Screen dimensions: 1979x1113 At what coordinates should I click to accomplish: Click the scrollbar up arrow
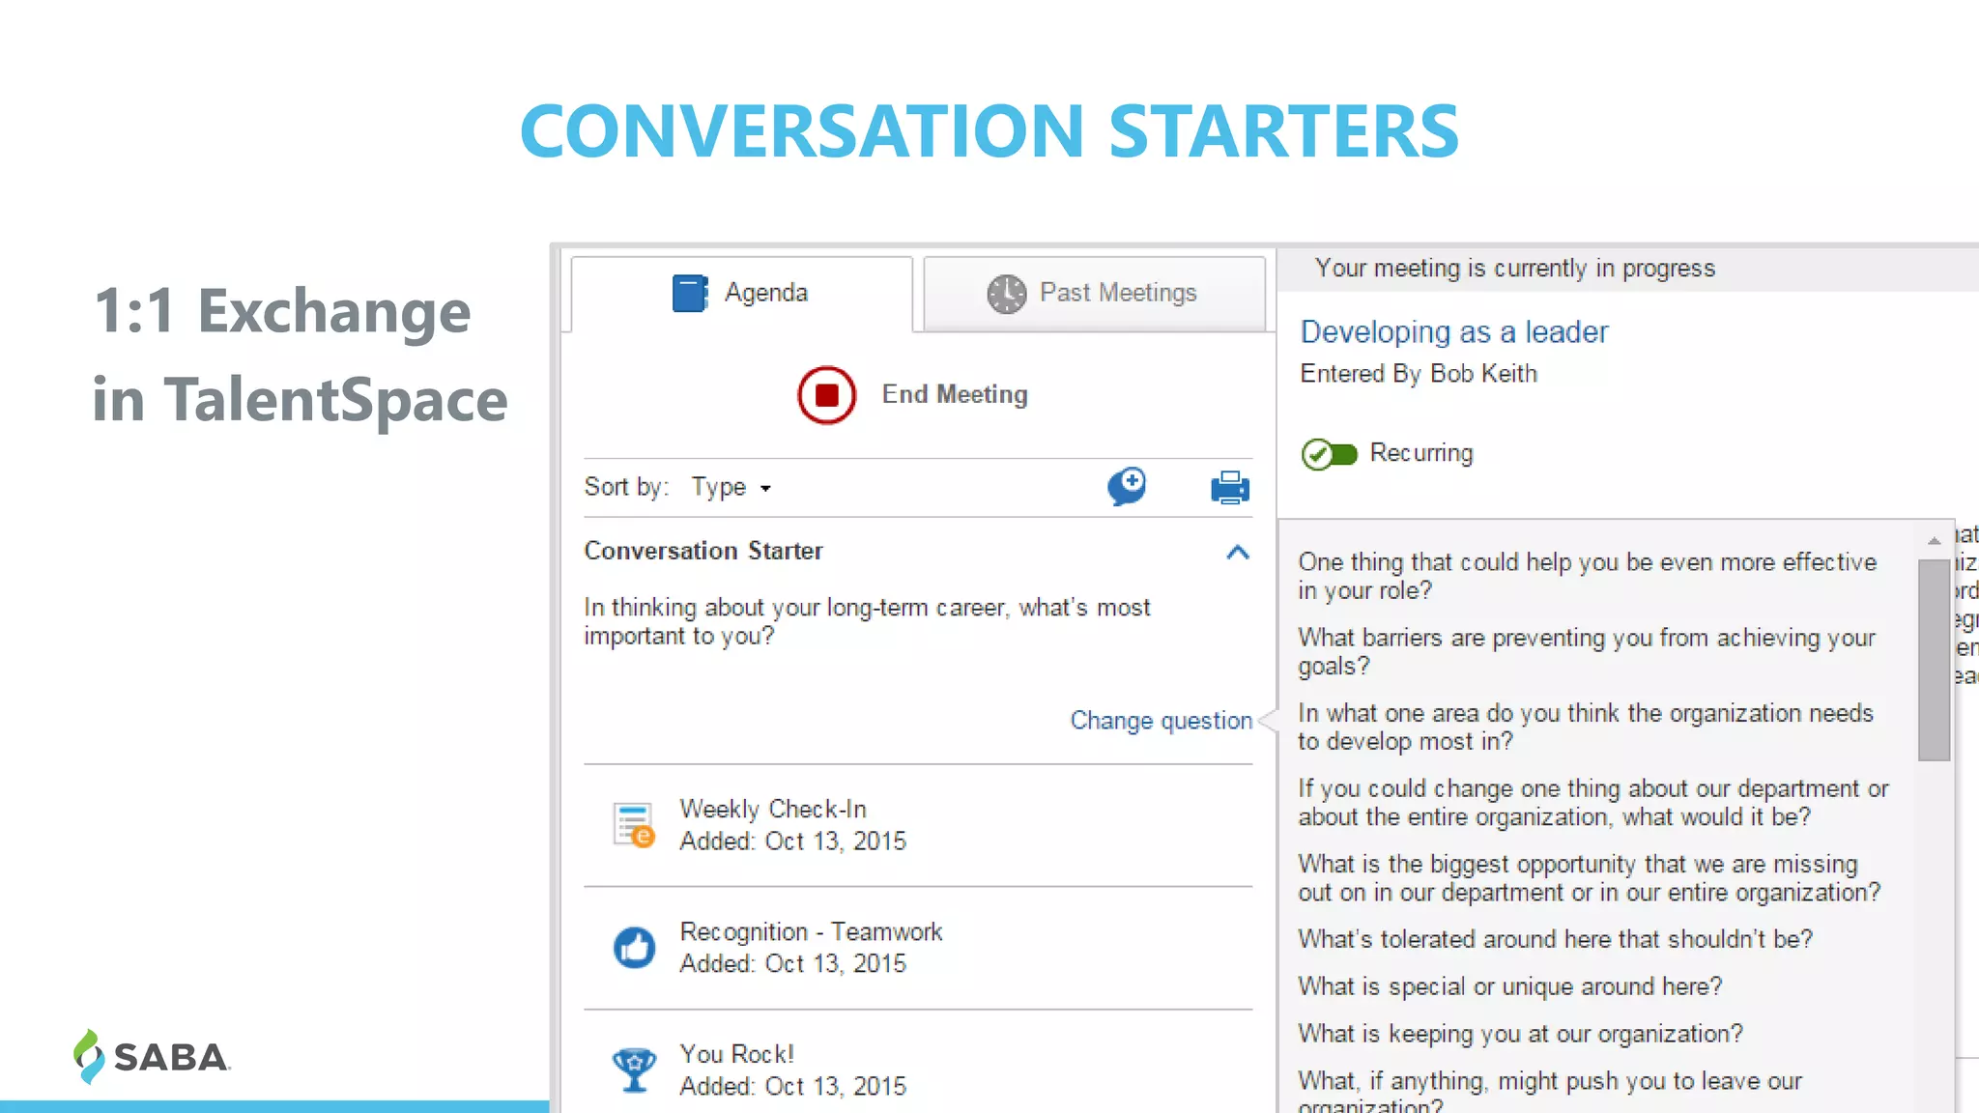point(1934,540)
